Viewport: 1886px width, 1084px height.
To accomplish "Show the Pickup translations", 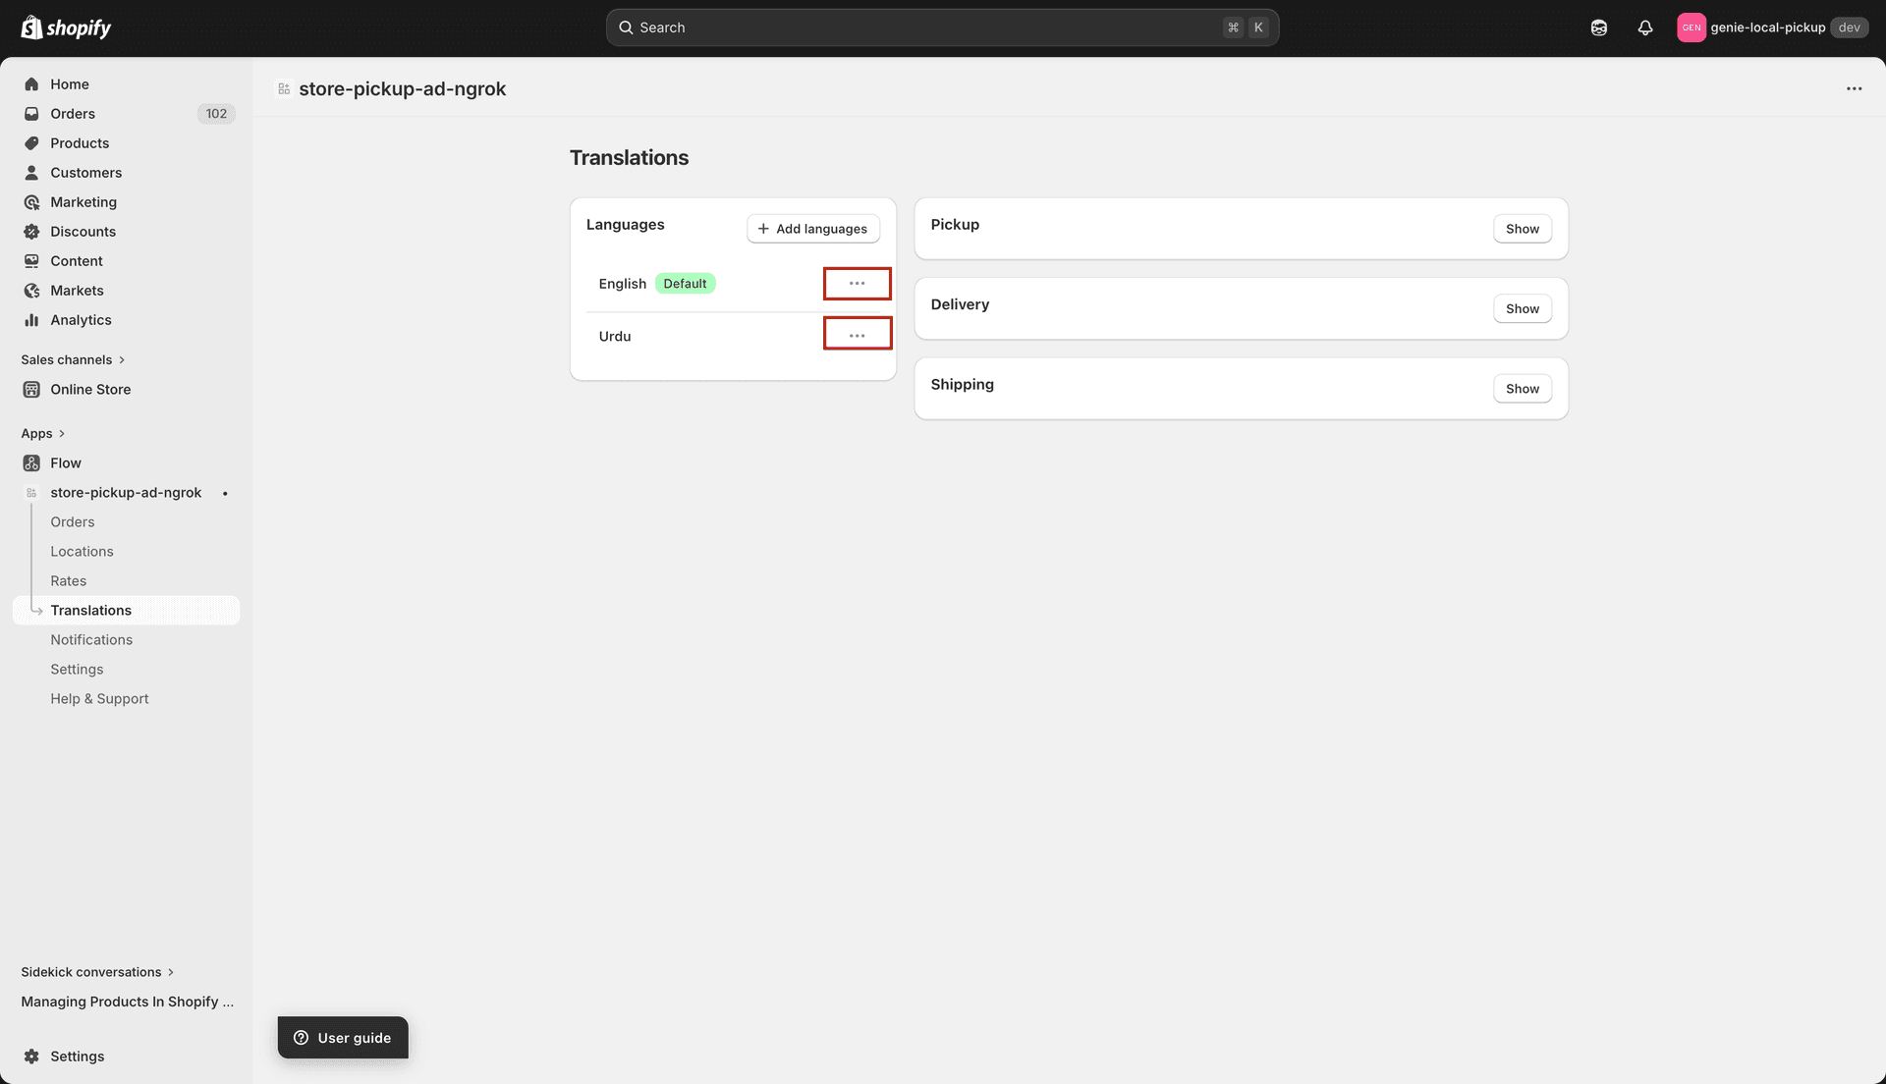I will coord(1522,228).
